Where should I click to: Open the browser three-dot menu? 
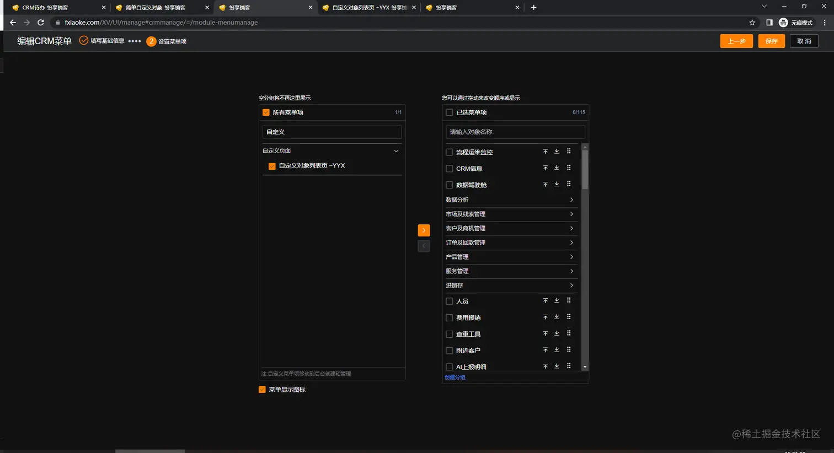825,23
